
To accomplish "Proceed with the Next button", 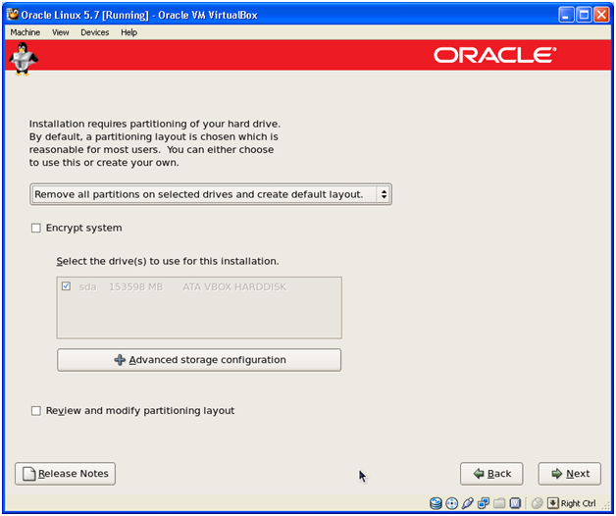I will click(570, 474).
